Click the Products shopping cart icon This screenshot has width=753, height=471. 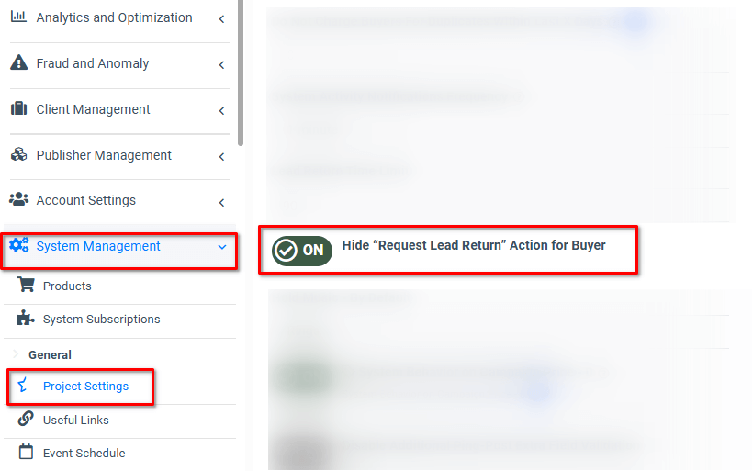point(26,285)
